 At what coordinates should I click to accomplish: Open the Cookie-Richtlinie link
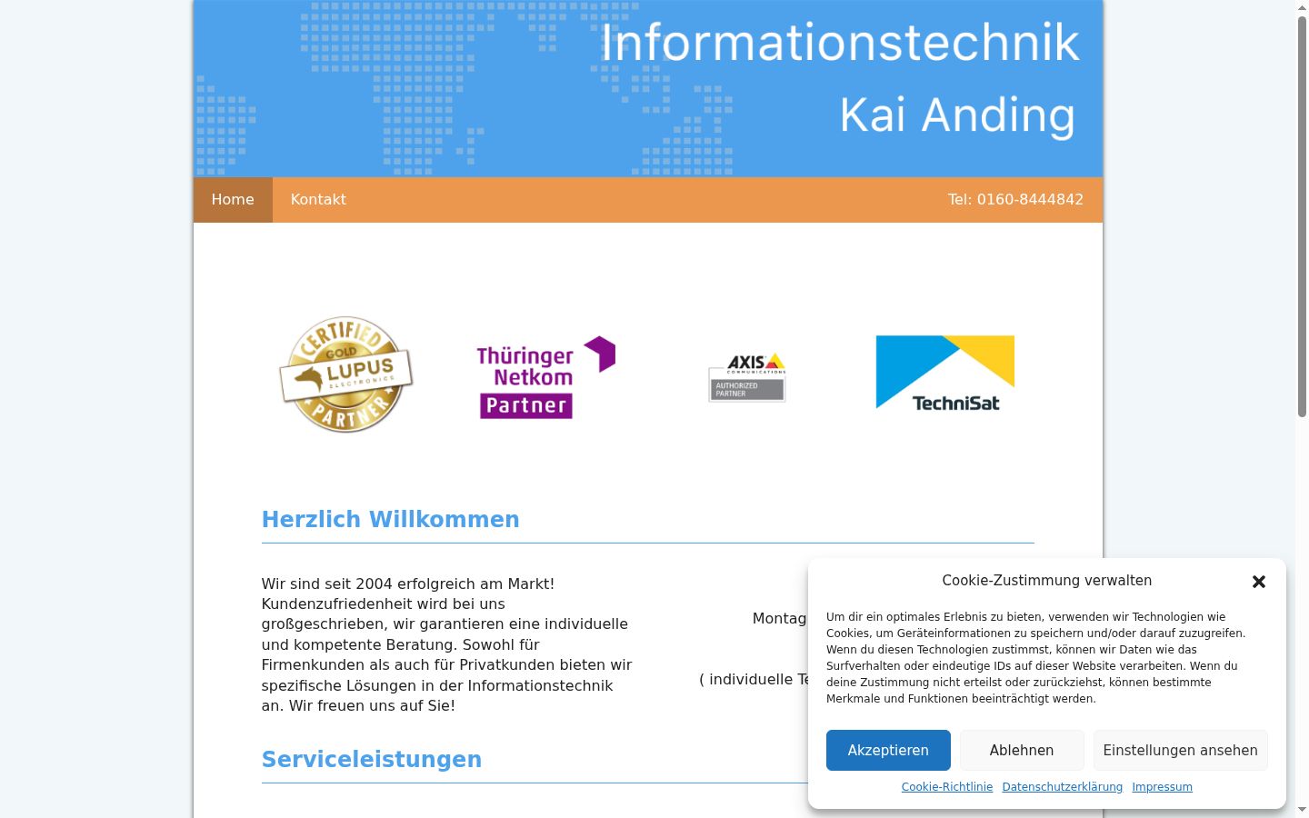coord(947,787)
